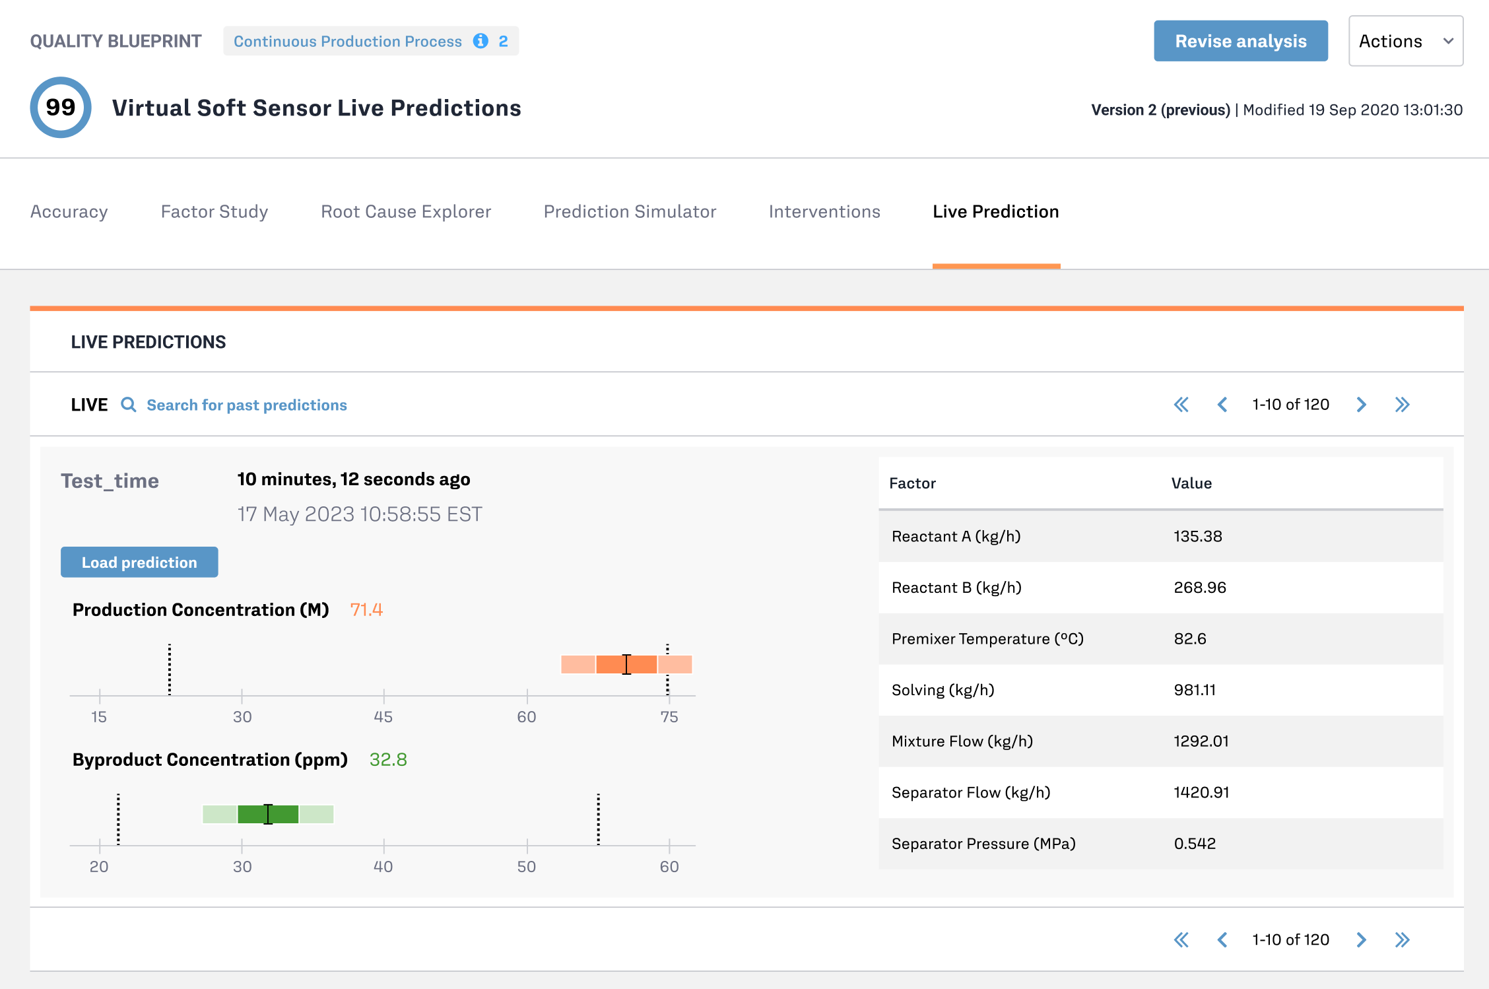Image resolution: width=1489 pixels, height=989 pixels.
Task: Jump to last page using top double-right arrows
Action: 1403,405
